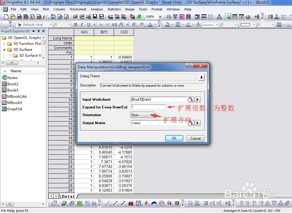Click the New Layout toolbar icon

53,17
